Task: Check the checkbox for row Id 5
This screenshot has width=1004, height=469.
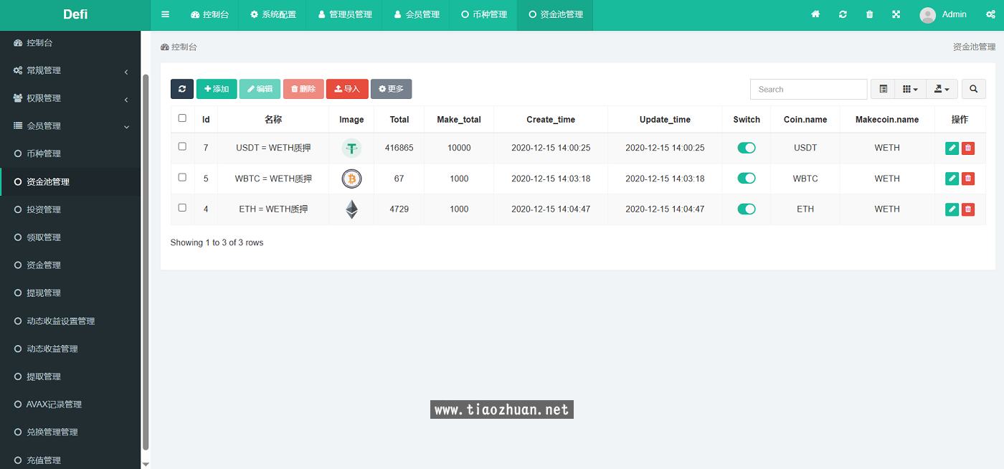Action: [182, 177]
